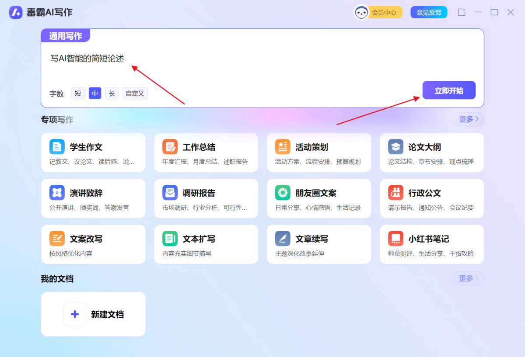Image resolution: width=525 pixels, height=357 pixels.
Task: Maximize the window
Action: [494, 12]
